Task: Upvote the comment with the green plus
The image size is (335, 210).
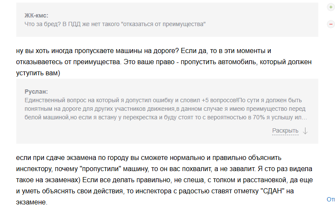Action: click(331, 7)
